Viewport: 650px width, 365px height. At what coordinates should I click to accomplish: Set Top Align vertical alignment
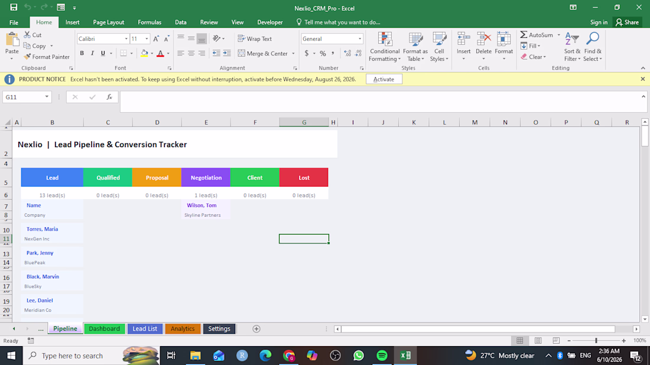point(181,38)
